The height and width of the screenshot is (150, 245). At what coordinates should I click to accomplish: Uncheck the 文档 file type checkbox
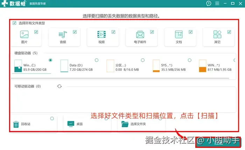[x=191, y=32]
